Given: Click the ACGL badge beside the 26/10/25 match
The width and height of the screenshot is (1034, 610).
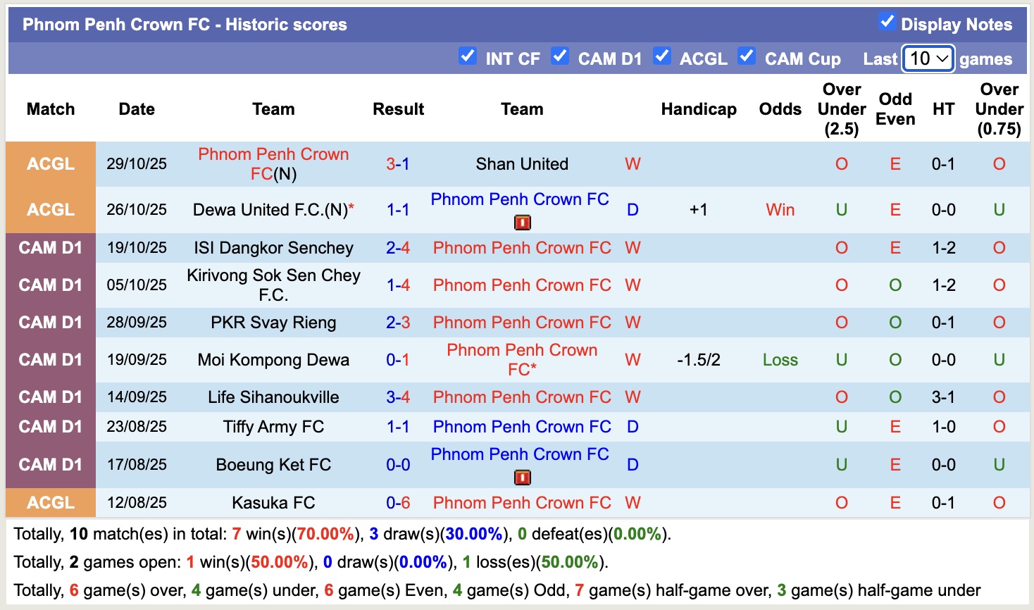Looking at the screenshot, I should (x=50, y=209).
